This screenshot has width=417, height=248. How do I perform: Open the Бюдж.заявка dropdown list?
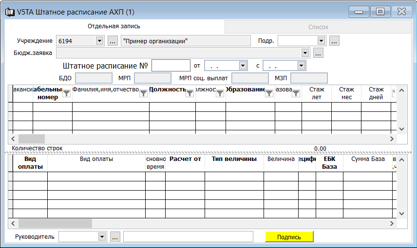pyautogui.click(x=305, y=53)
